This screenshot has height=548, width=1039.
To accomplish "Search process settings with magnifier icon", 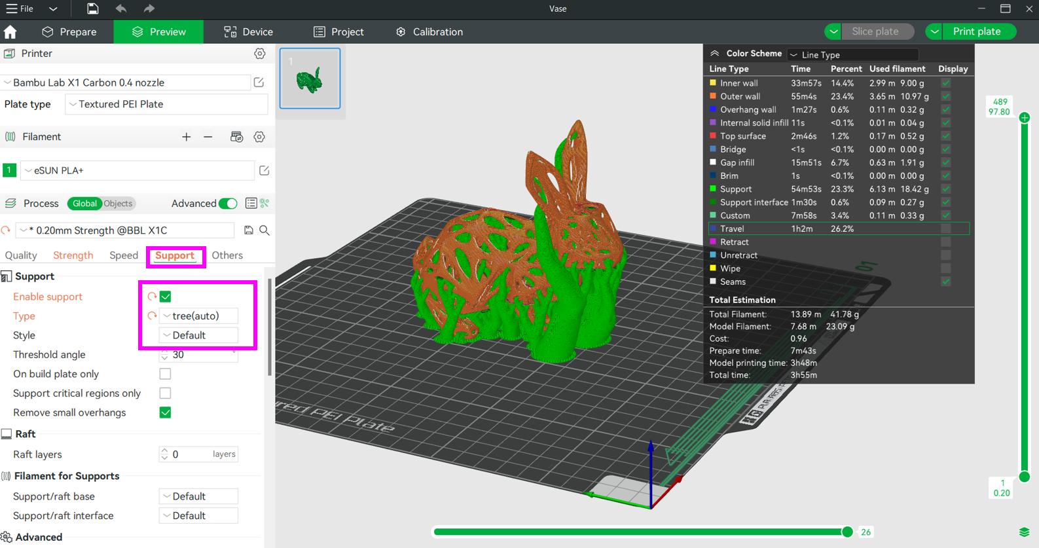I will click(x=264, y=230).
